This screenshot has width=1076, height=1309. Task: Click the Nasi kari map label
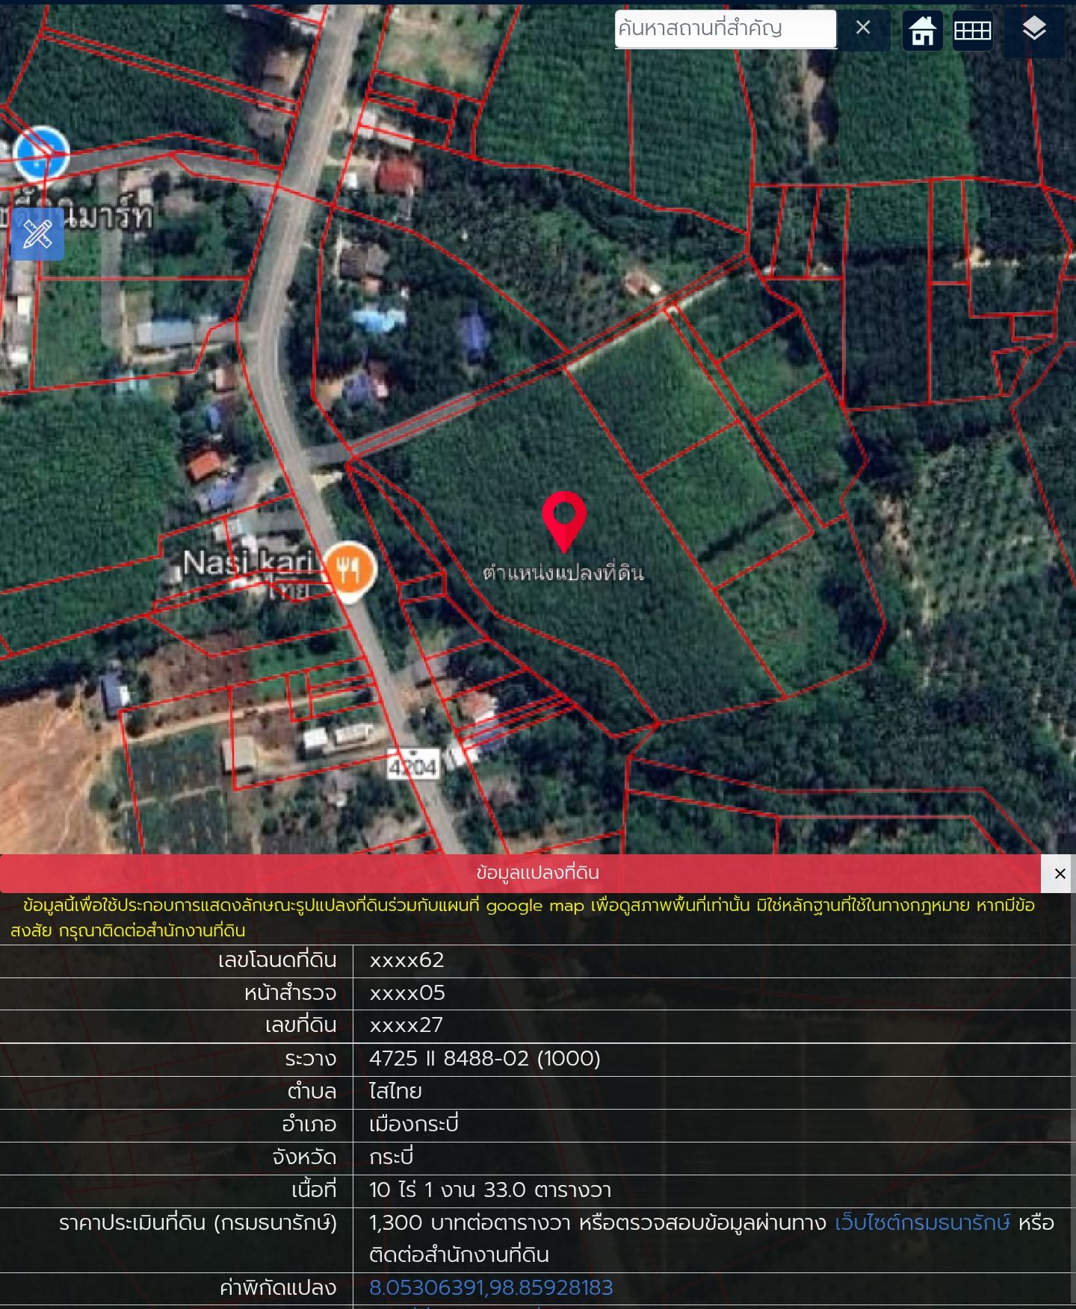click(x=249, y=563)
